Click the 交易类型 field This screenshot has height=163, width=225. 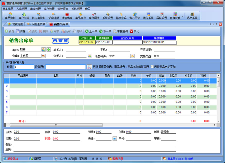point(164,56)
